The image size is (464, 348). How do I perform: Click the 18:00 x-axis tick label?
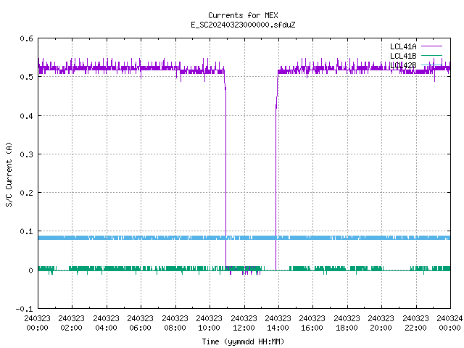(347, 328)
